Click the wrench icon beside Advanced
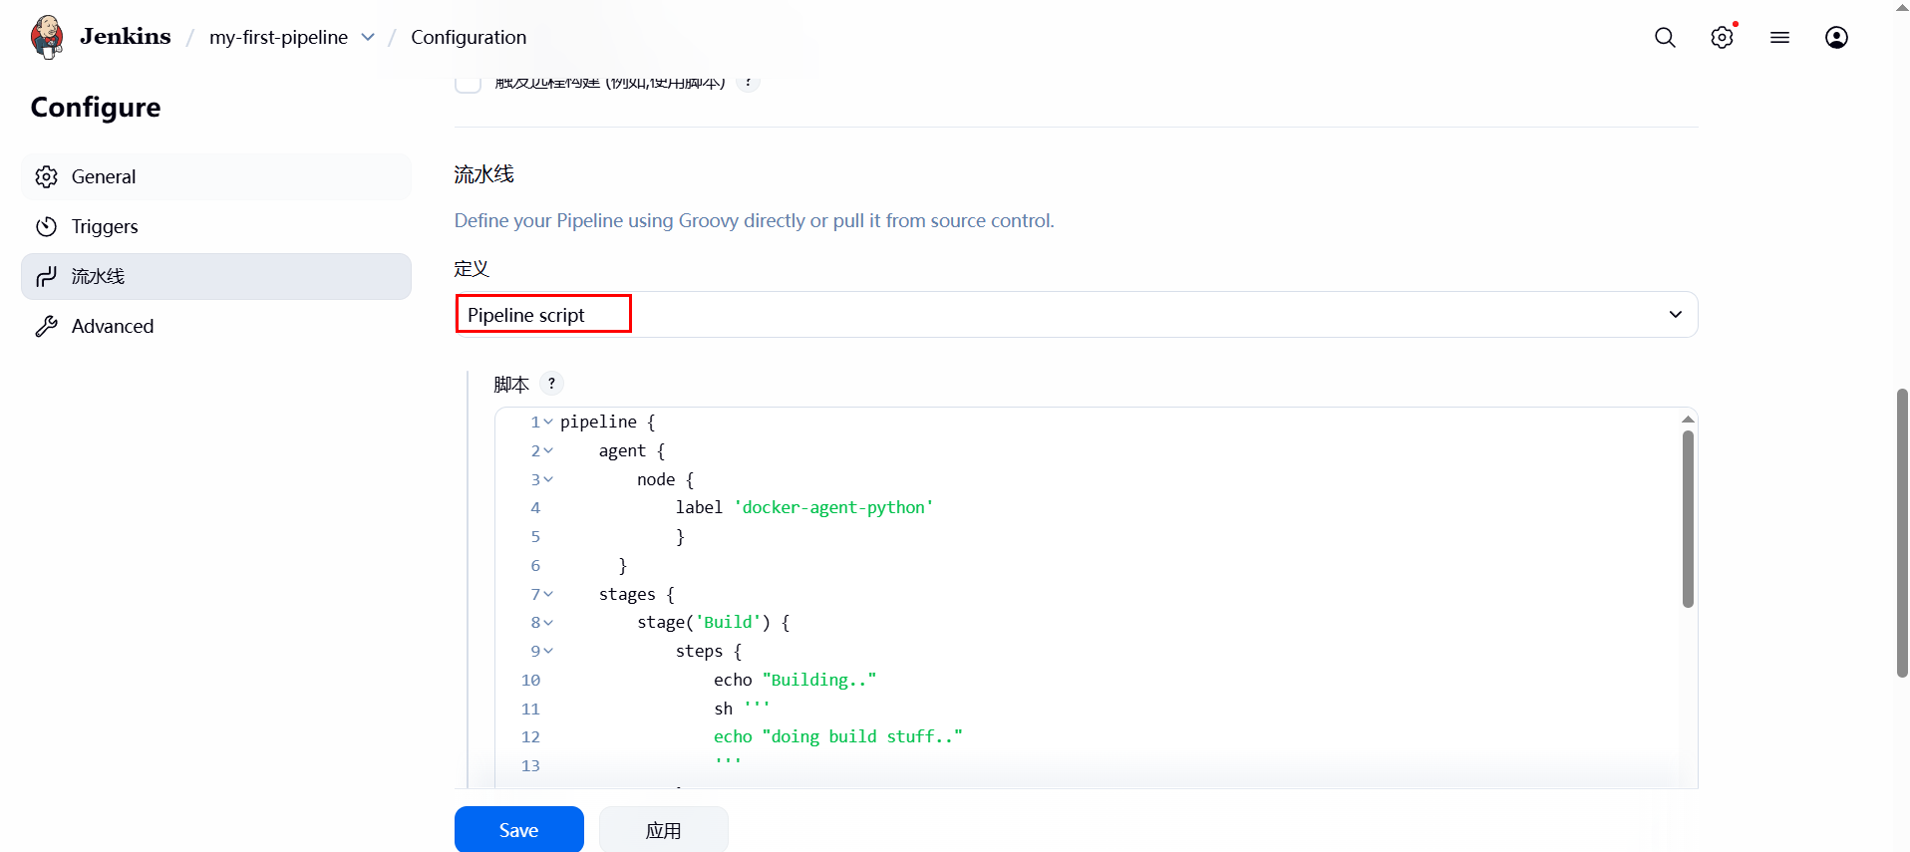 pyautogui.click(x=46, y=327)
